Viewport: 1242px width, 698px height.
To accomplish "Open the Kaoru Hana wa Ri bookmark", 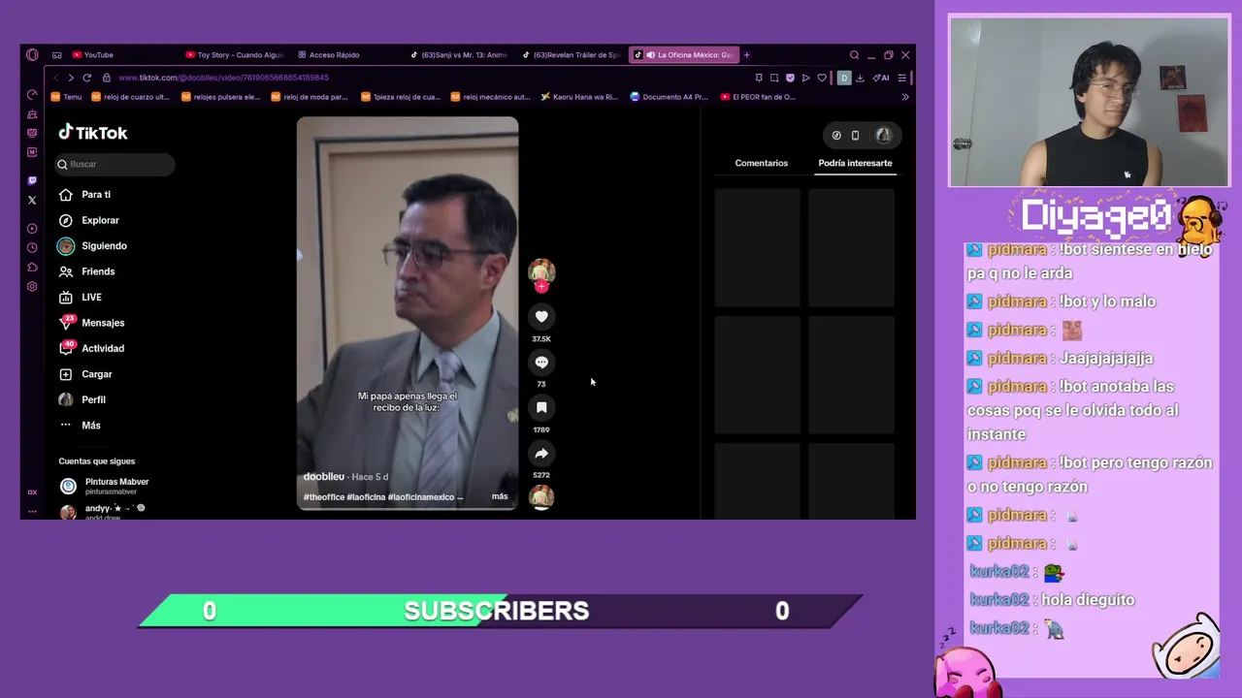I will tap(579, 97).
